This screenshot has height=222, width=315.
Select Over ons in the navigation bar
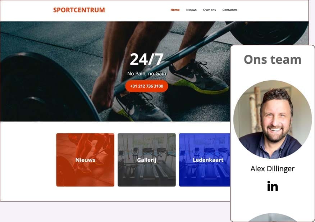(x=209, y=10)
